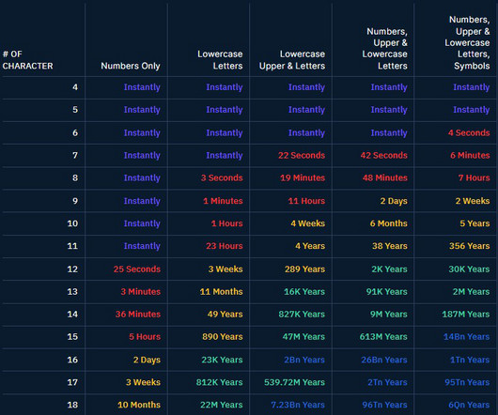Viewport: 498px width, 415px height.
Task: Click the '11 Months' cell
Action: (x=222, y=292)
